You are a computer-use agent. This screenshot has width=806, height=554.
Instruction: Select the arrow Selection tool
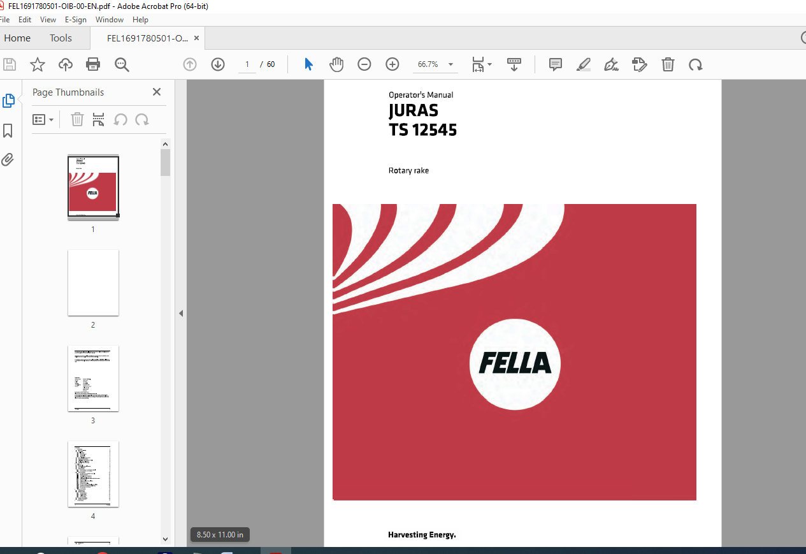(x=309, y=64)
